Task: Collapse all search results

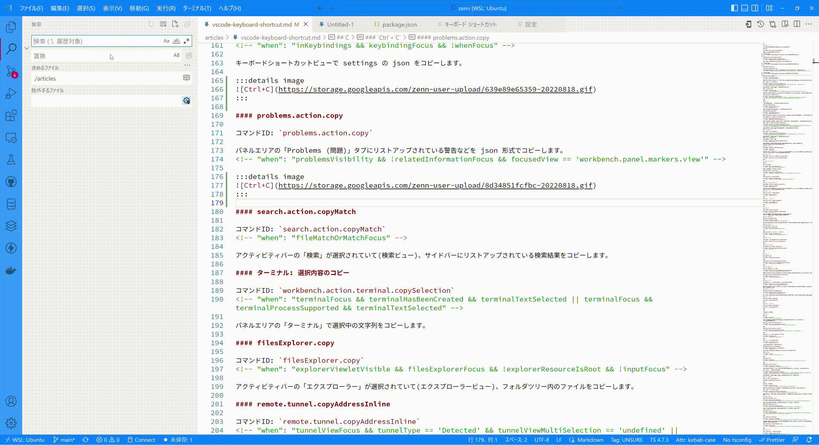Action: point(187,24)
